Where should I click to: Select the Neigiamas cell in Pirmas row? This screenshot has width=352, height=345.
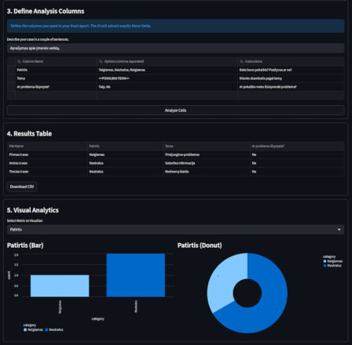point(125,154)
